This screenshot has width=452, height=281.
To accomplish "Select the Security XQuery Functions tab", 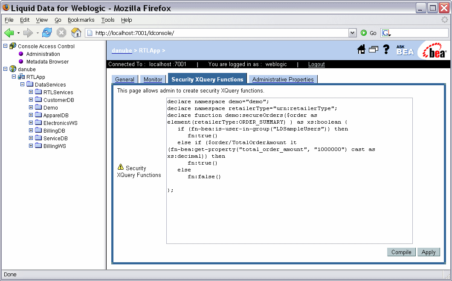I will click(207, 79).
